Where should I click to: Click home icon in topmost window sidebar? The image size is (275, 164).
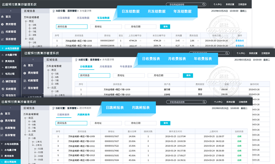click(3, 17)
